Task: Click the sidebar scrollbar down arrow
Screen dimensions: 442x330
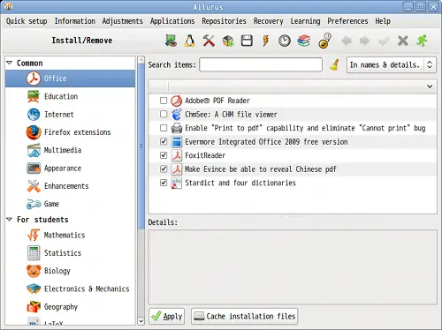Action: coord(141,321)
